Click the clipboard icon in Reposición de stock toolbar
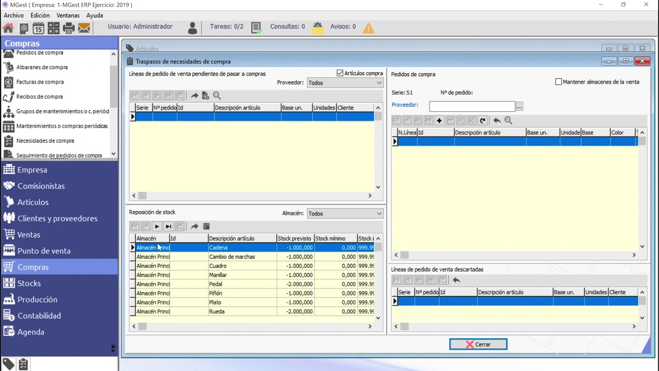The height and width of the screenshot is (371, 659). pyautogui.click(x=206, y=227)
